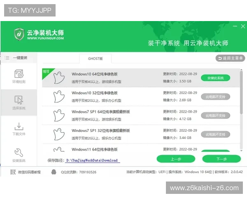247x198 pixels.
Task: Click ghost icon for Windows7 SP1 32位
Action: 59,134
